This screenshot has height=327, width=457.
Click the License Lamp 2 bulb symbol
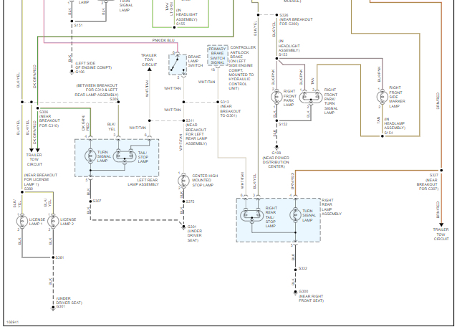(x=53, y=222)
